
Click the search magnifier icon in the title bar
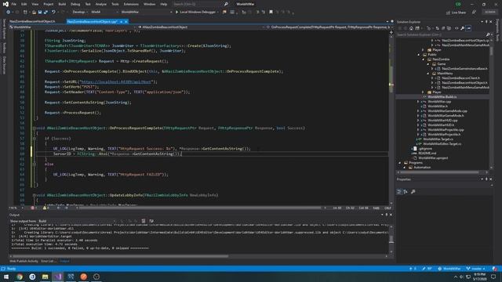pos(226,4)
